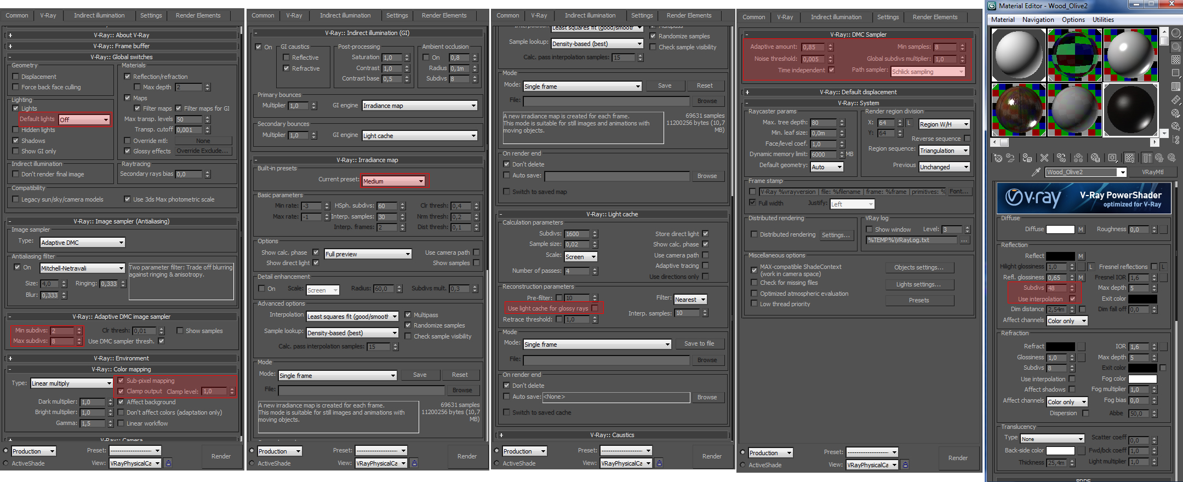
Task: Click the Sample UV Tiling icon
Action: point(1175,73)
